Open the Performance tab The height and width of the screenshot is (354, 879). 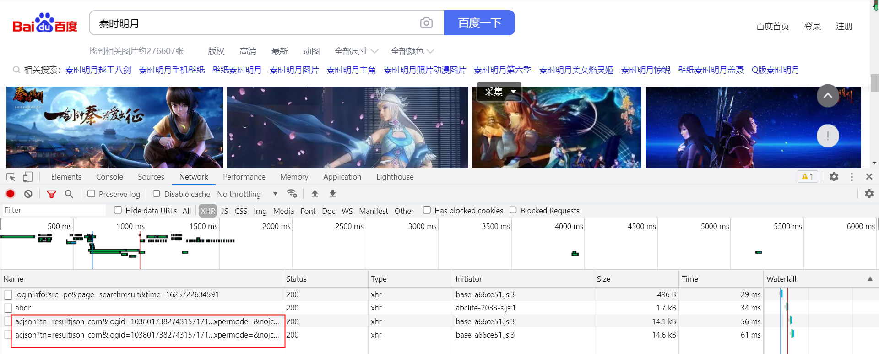click(244, 177)
